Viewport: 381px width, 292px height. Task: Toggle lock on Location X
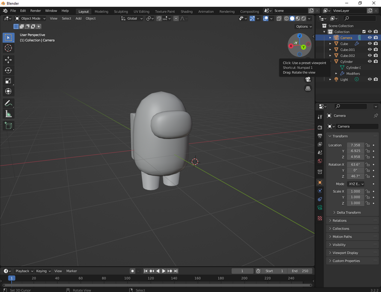tap(368, 146)
